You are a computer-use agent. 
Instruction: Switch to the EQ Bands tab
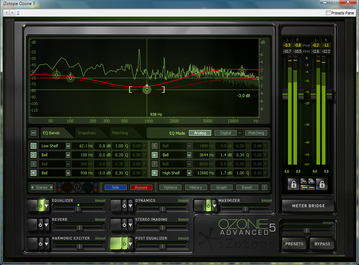(x=51, y=133)
